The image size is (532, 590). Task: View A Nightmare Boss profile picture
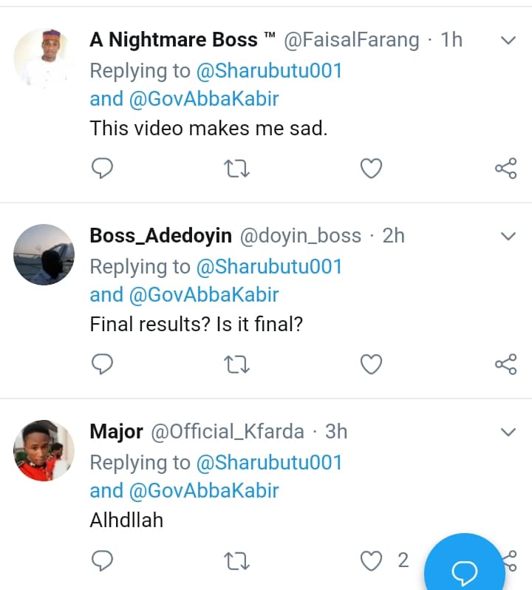(45, 58)
